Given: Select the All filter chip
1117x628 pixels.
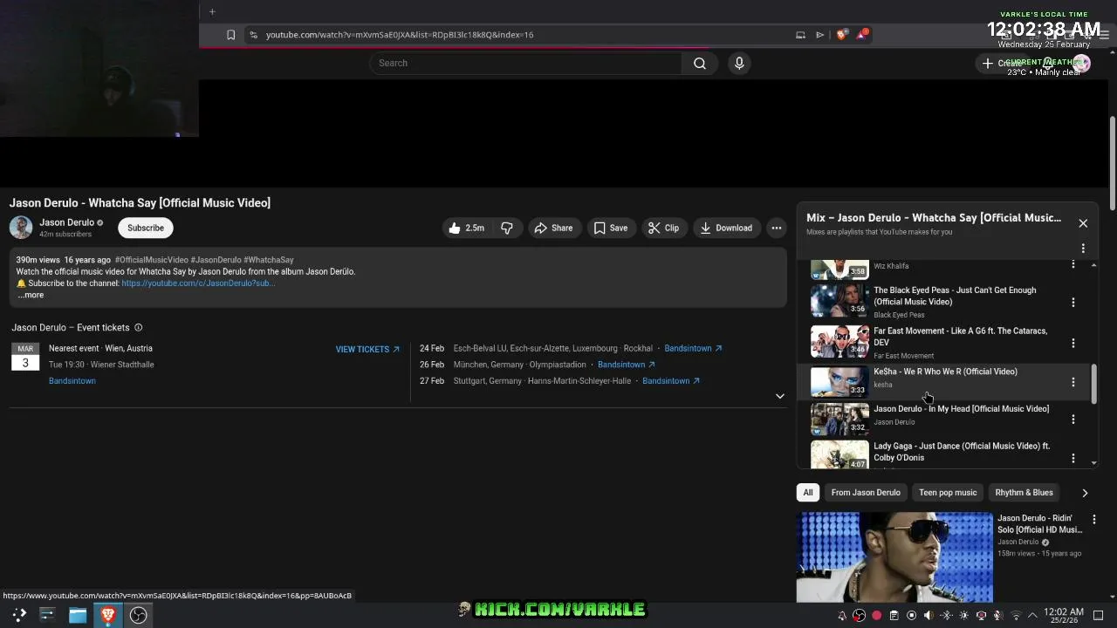Looking at the screenshot, I should pos(808,493).
